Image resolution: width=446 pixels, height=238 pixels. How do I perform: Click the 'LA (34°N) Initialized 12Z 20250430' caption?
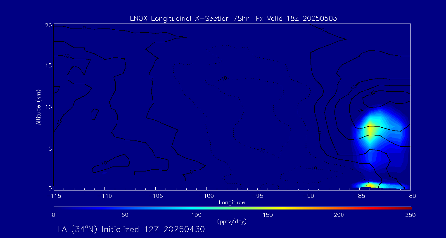[131, 229]
